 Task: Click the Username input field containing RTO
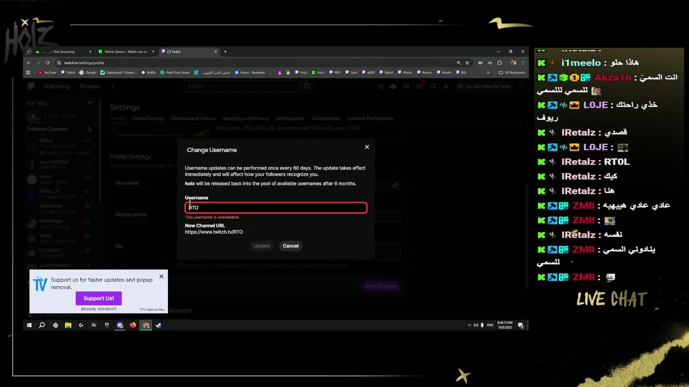point(276,207)
